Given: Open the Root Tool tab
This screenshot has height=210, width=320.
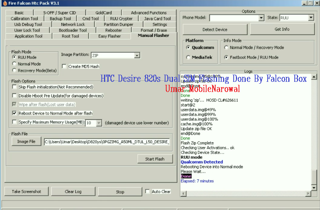Looking at the screenshot, I should pyautogui.click(x=70, y=36).
